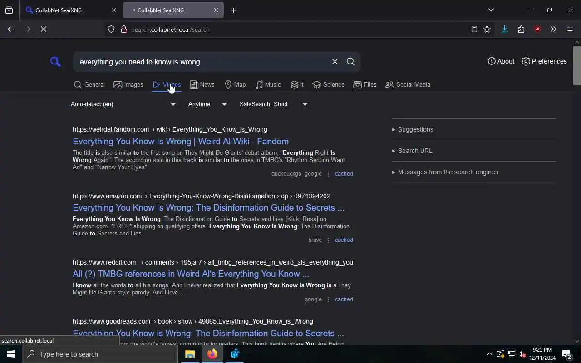Close the first CollabNet SearXNG tab

tap(114, 10)
